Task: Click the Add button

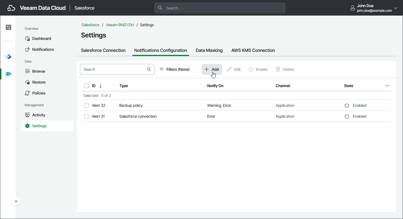Action: click(212, 69)
